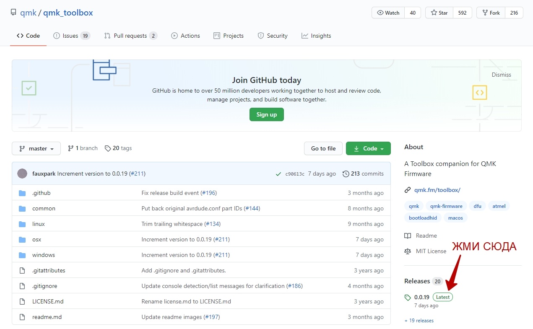
Task: Click the 40 watchers count
Action: pos(413,13)
